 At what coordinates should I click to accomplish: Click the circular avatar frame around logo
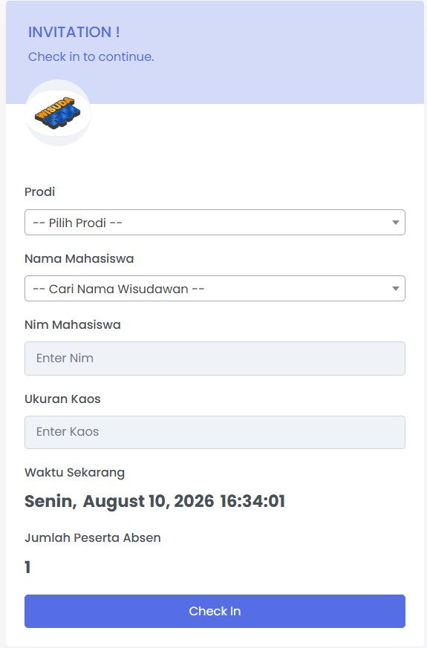pos(57,113)
